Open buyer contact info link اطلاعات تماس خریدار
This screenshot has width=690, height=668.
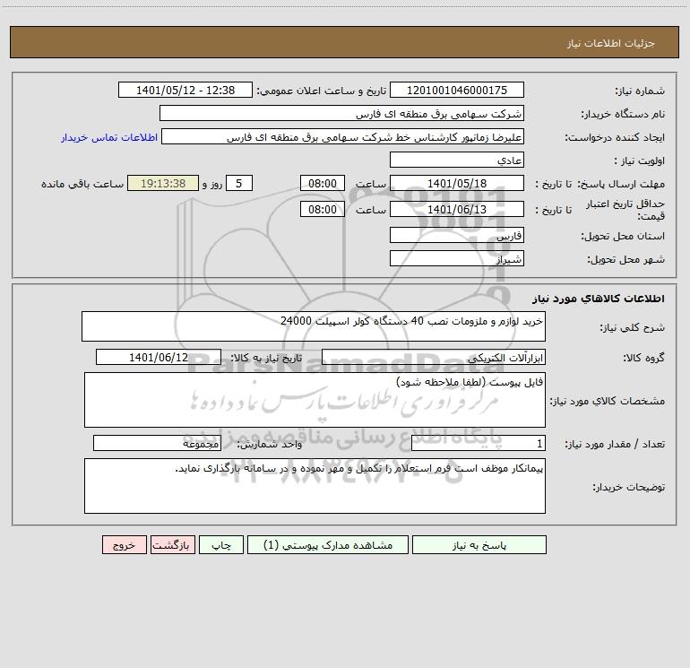pos(109,137)
